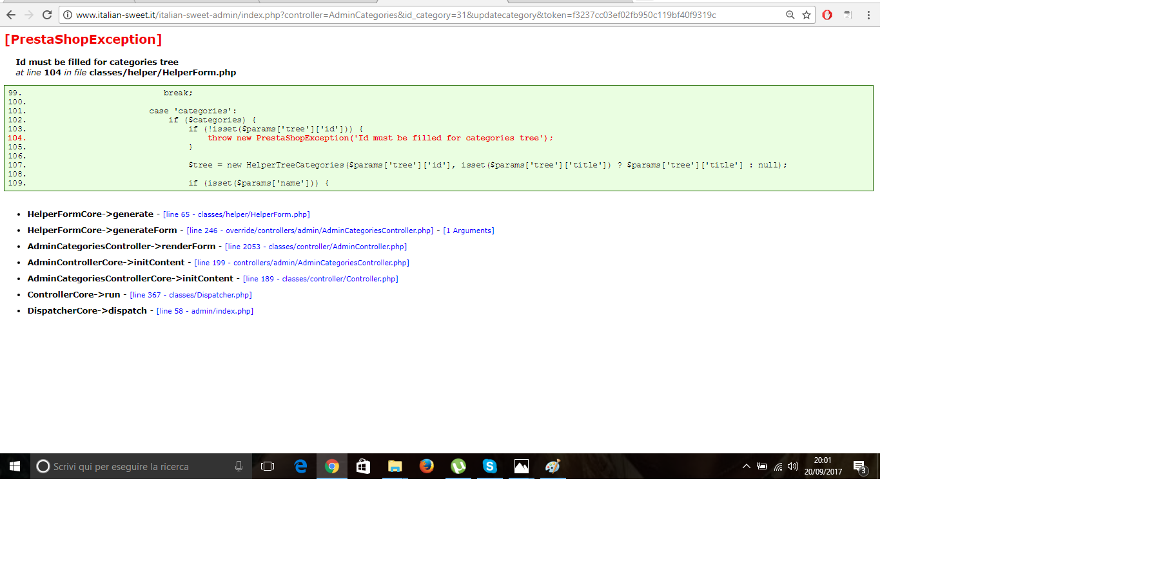Click code line "if (isset($params['name']))"

259,184
